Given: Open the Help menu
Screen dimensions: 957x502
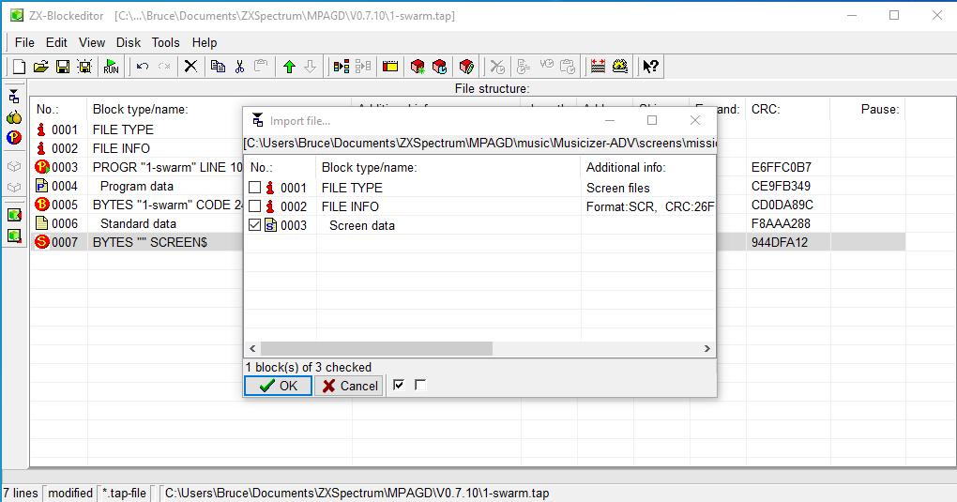Looking at the screenshot, I should click(205, 43).
